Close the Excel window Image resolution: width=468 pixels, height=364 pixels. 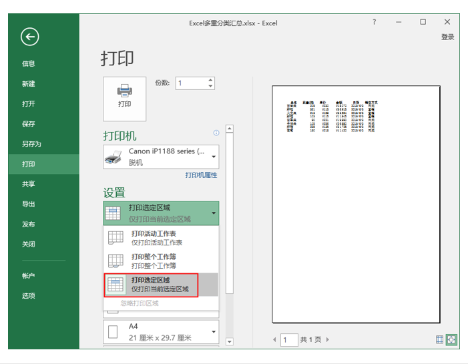coord(447,22)
